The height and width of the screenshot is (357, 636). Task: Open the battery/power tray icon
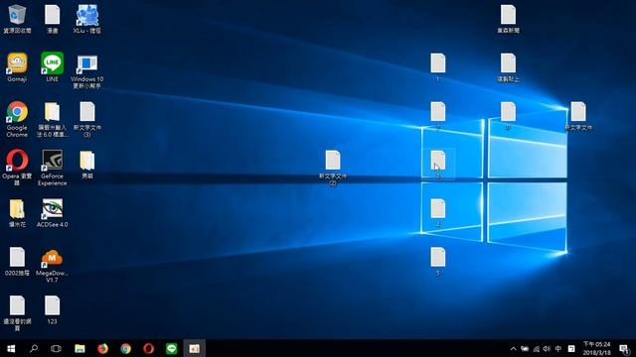pyautogui.click(x=525, y=348)
